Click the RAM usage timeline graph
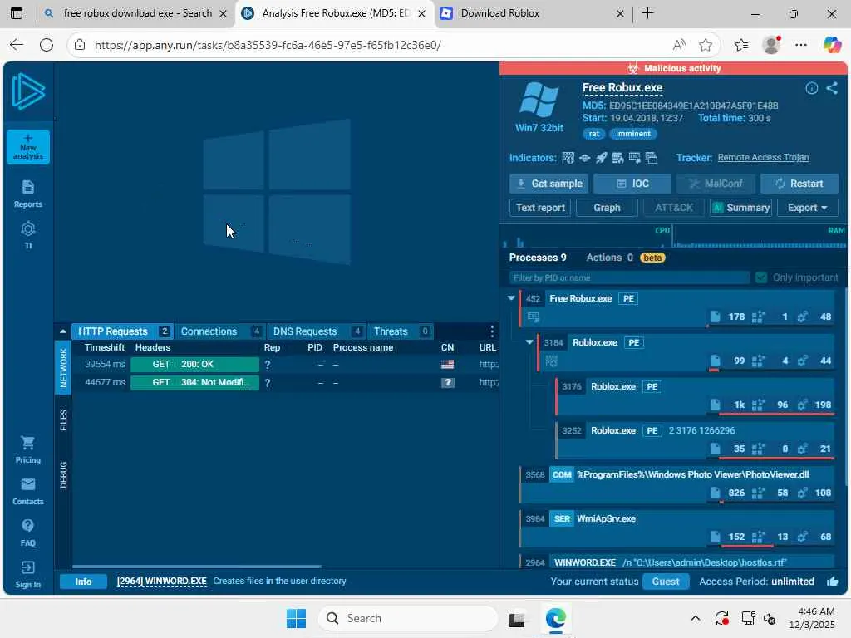Screen dimensions: 851x638 (x=760, y=237)
